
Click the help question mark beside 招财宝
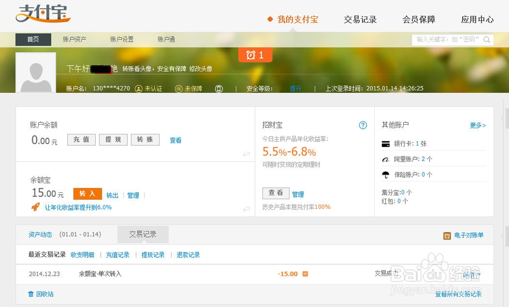363,125
